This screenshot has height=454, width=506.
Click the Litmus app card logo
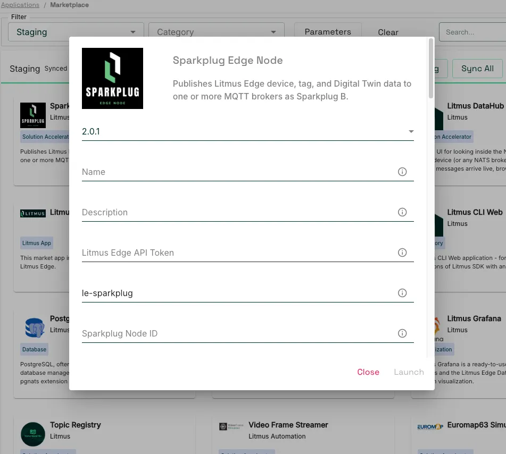pos(33,214)
